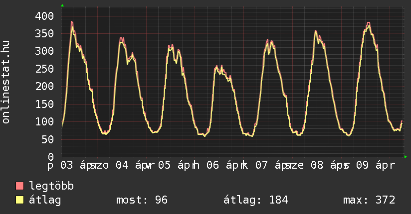Viewport: 411px width, 214px height.
Task: Click the green arrow atop the y-axis
Action: pyautogui.click(x=62, y=5)
